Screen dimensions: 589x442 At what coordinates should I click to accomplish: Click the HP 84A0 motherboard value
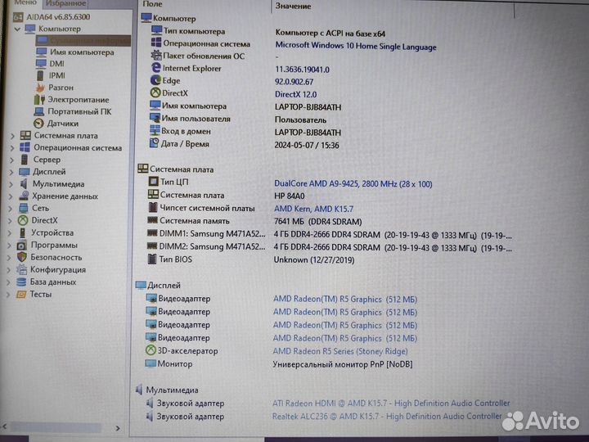pos(290,196)
